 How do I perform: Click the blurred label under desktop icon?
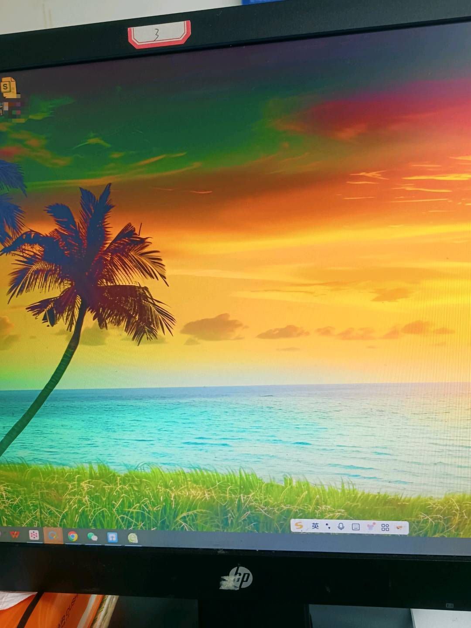(12, 109)
